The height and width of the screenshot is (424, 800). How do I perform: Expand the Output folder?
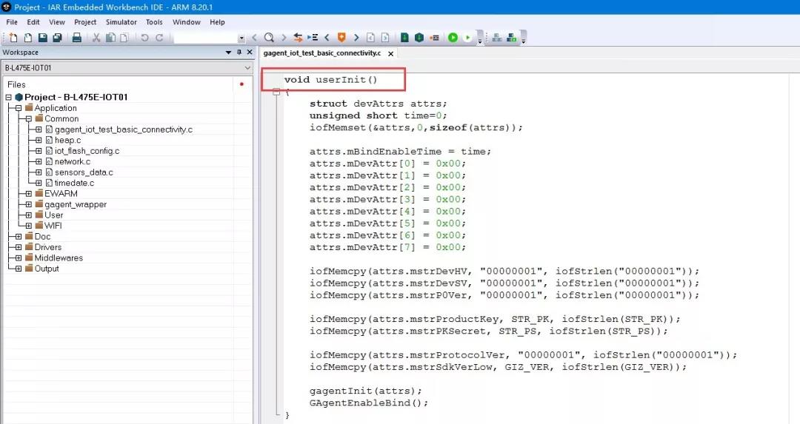point(19,269)
